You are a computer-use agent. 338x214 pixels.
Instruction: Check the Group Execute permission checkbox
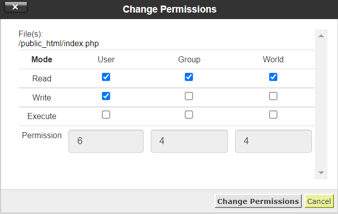click(189, 115)
